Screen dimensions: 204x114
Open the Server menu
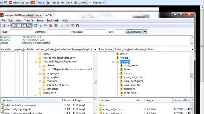(40, 20)
